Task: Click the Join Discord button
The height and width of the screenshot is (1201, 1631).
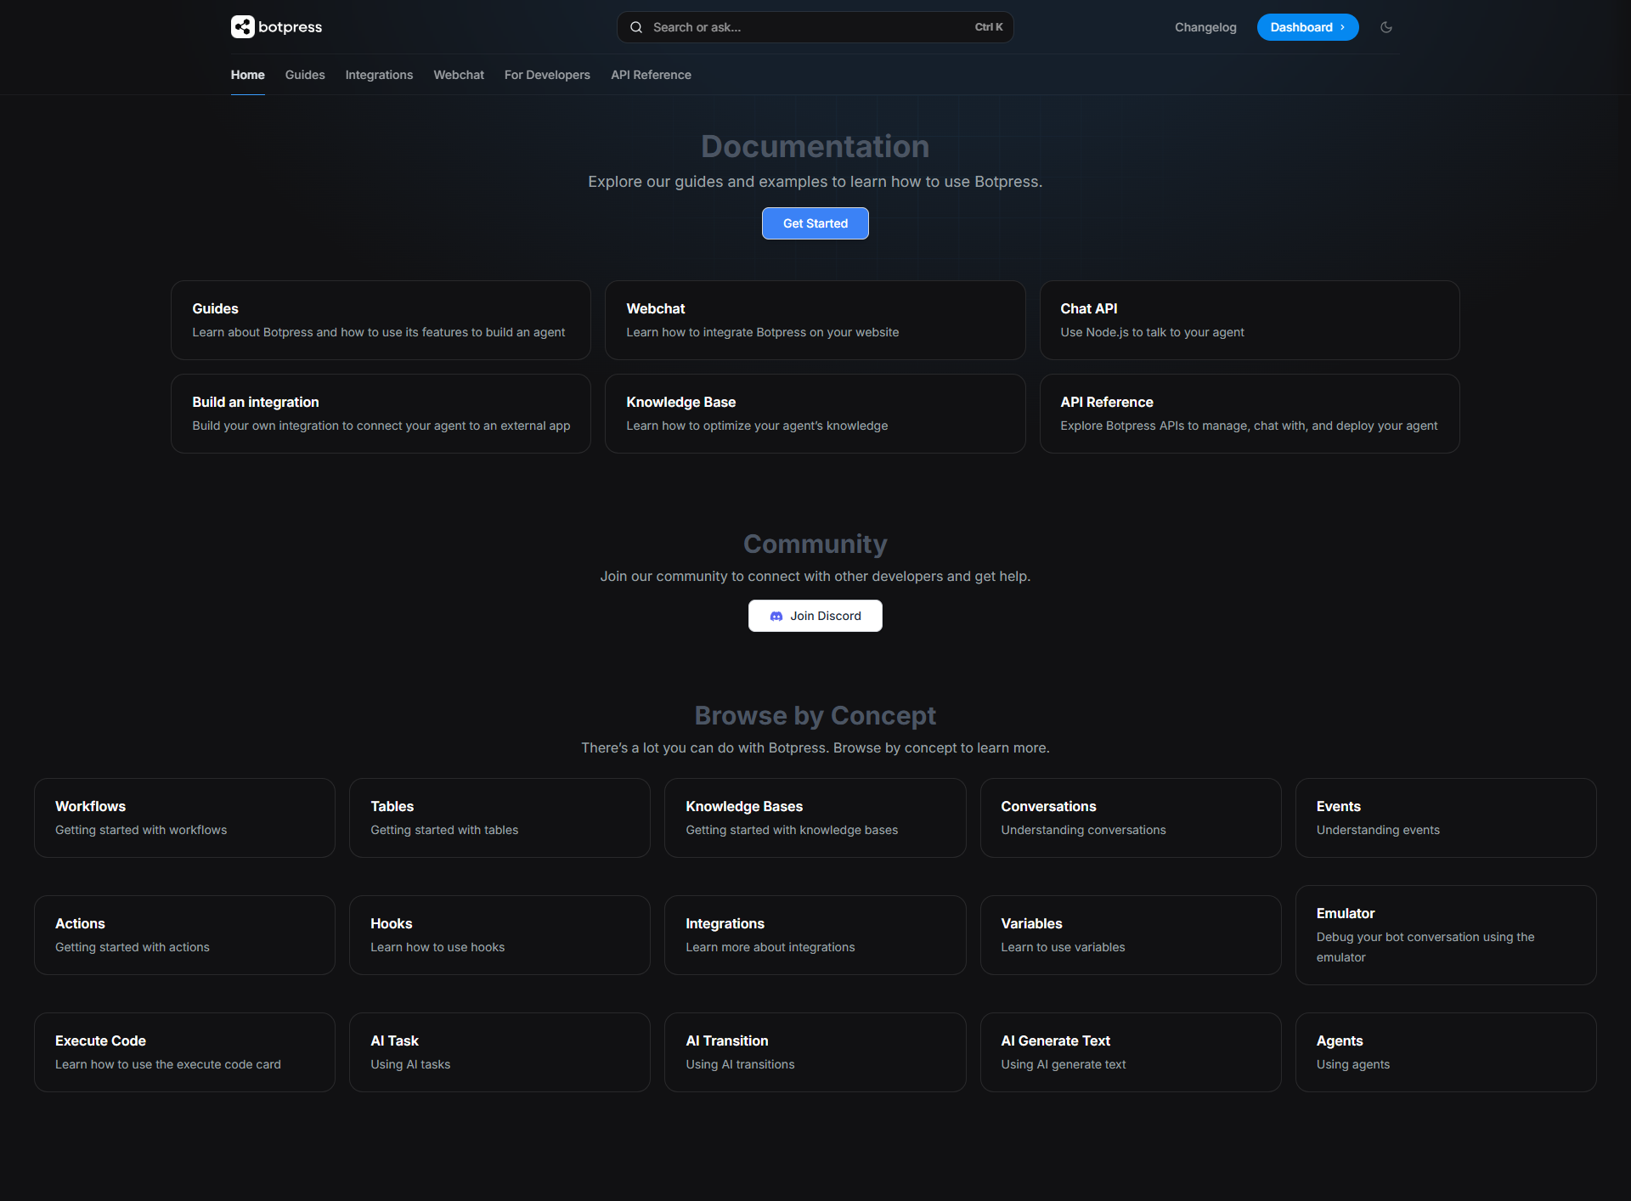Action: (815, 616)
